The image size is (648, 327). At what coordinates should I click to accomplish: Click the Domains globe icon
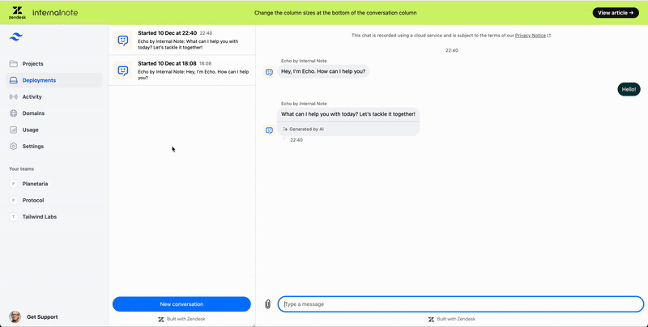tap(14, 113)
